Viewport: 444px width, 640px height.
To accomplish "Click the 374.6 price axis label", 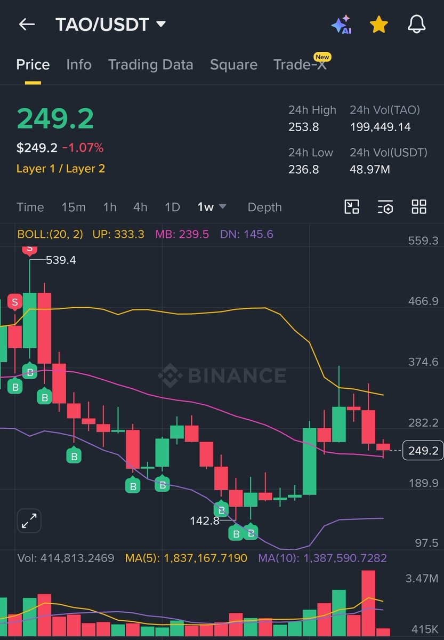I will coord(422,362).
